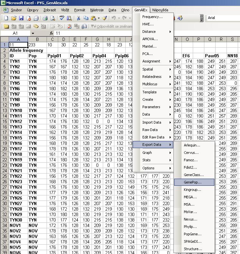This screenshot has width=240, height=254.
Task: Click the Excel workbook icon left of Soubor
Action: 5,10
